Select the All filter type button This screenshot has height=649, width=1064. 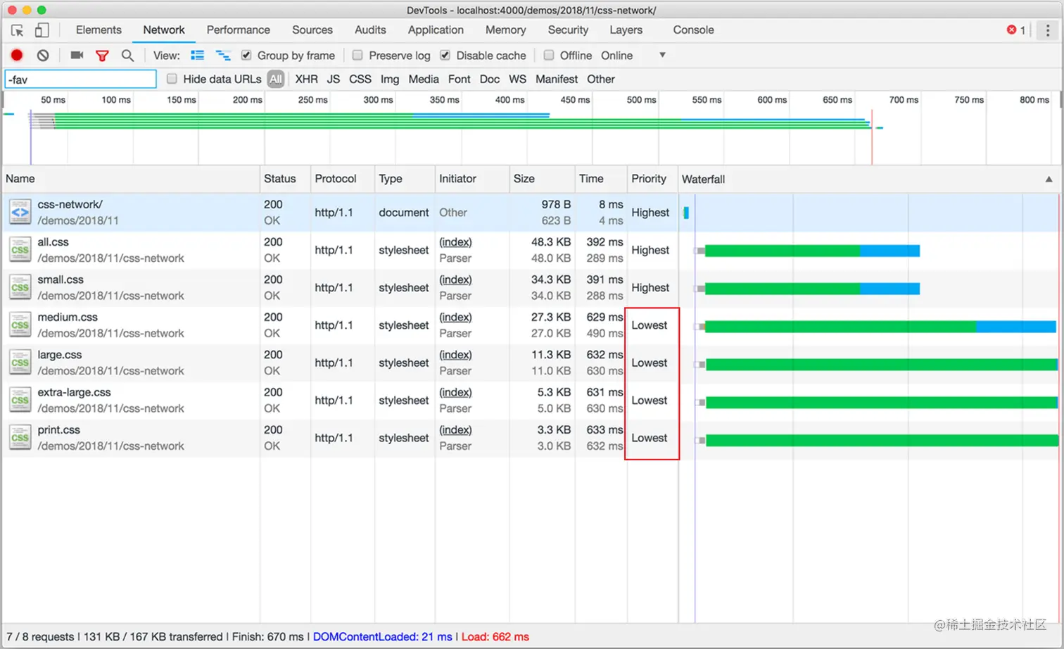click(x=276, y=80)
